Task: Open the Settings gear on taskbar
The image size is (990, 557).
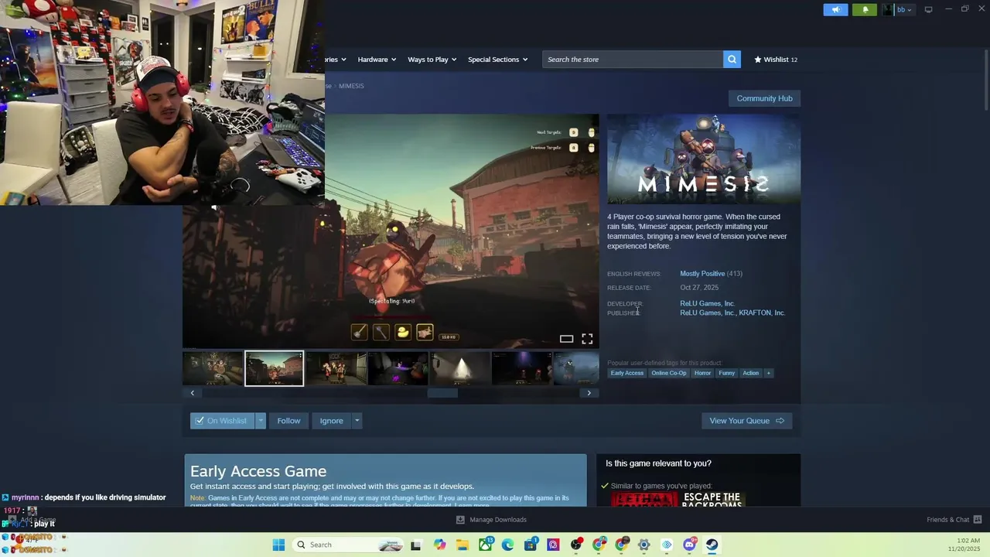Action: [643, 545]
